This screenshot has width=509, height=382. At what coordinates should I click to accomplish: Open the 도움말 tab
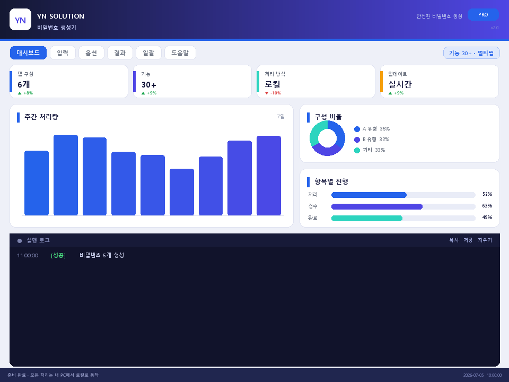tap(180, 53)
